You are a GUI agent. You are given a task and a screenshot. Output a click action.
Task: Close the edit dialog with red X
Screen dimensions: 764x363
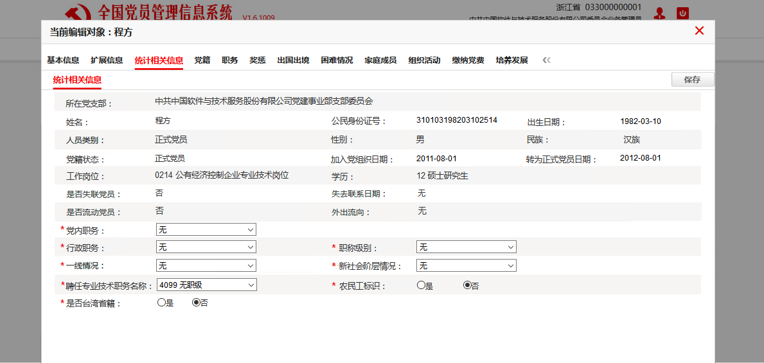pos(699,31)
